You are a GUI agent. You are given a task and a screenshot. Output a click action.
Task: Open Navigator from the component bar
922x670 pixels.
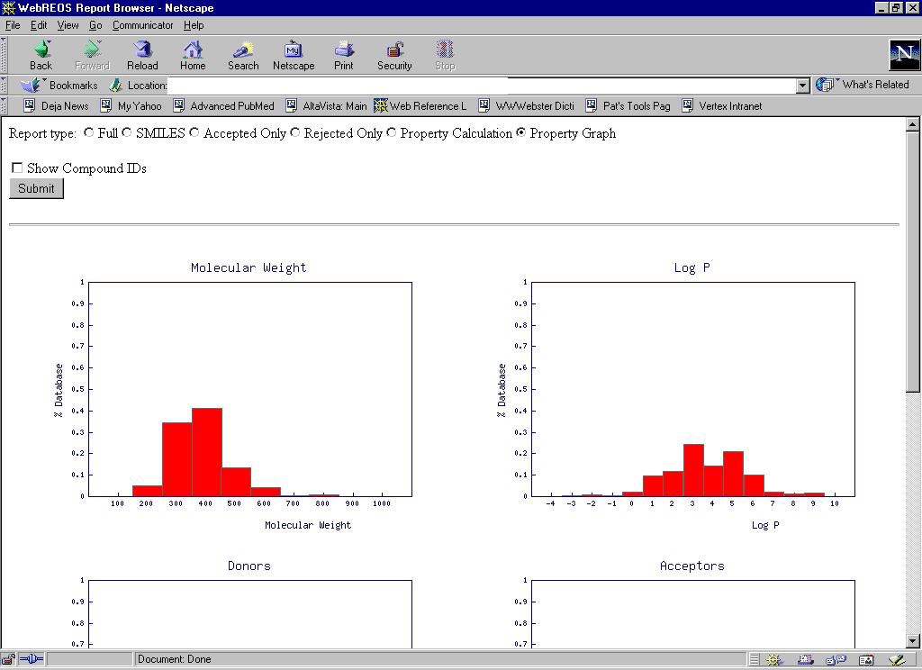[x=773, y=660]
